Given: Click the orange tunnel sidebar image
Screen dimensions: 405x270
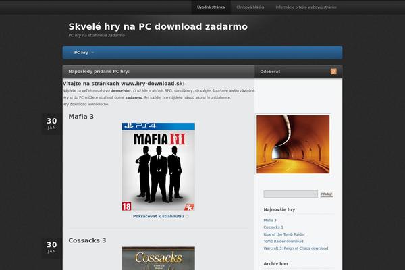Looking at the screenshot, I should point(293,144).
